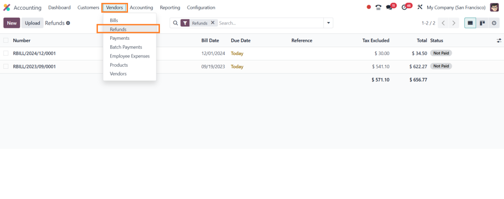
Task: Open the Reporting menu
Action: [170, 7]
